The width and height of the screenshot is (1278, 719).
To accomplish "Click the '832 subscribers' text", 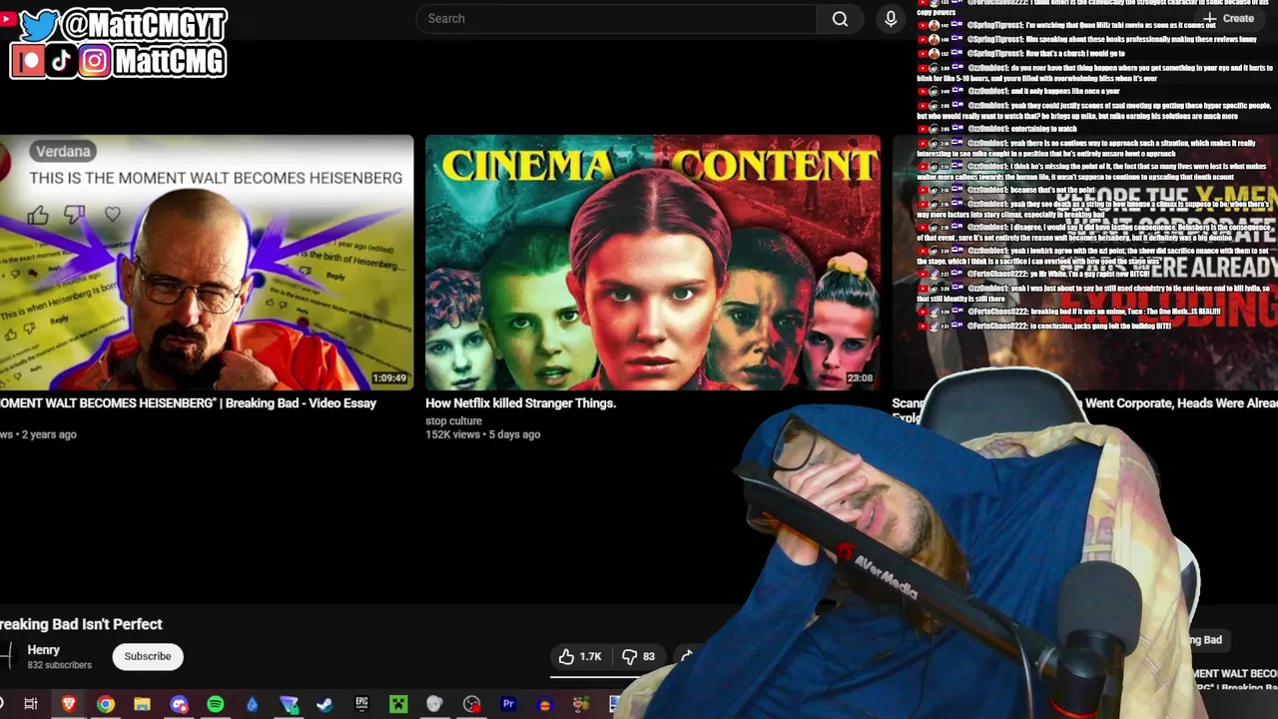I will point(59,665).
